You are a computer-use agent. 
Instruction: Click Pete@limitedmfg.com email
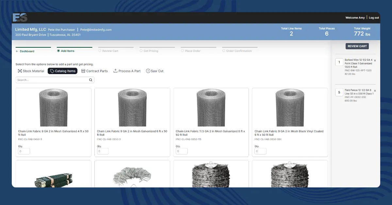click(96, 30)
